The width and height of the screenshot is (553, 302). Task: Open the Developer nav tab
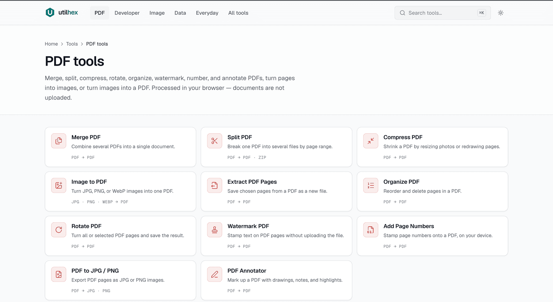127,13
